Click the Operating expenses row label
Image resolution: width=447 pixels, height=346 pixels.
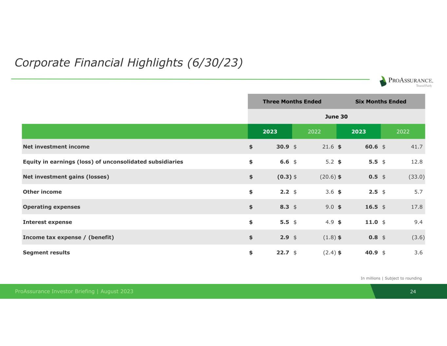coord(51,207)
